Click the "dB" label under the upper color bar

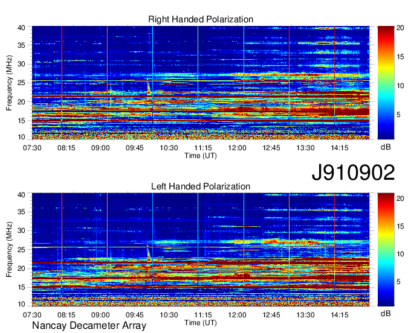pyautogui.click(x=386, y=147)
